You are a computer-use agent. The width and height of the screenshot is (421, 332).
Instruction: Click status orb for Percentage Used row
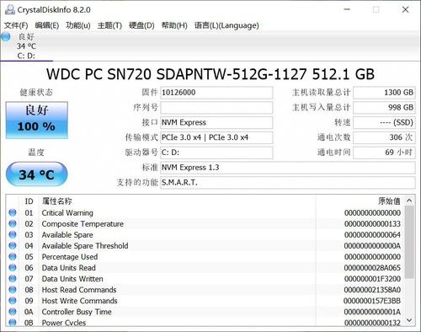pos(13,256)
